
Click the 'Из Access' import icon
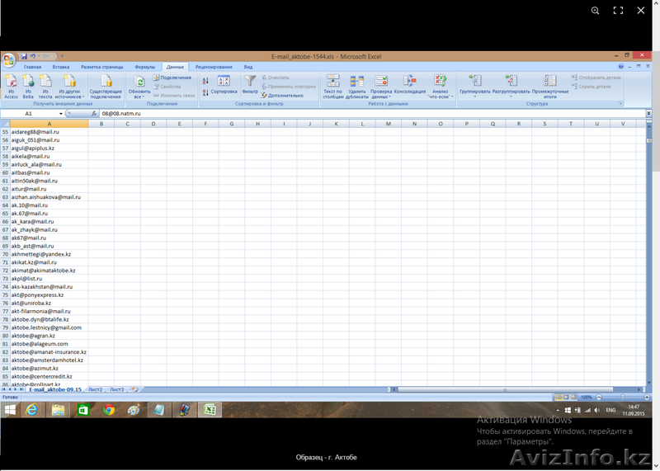click(x=11, y=86)
